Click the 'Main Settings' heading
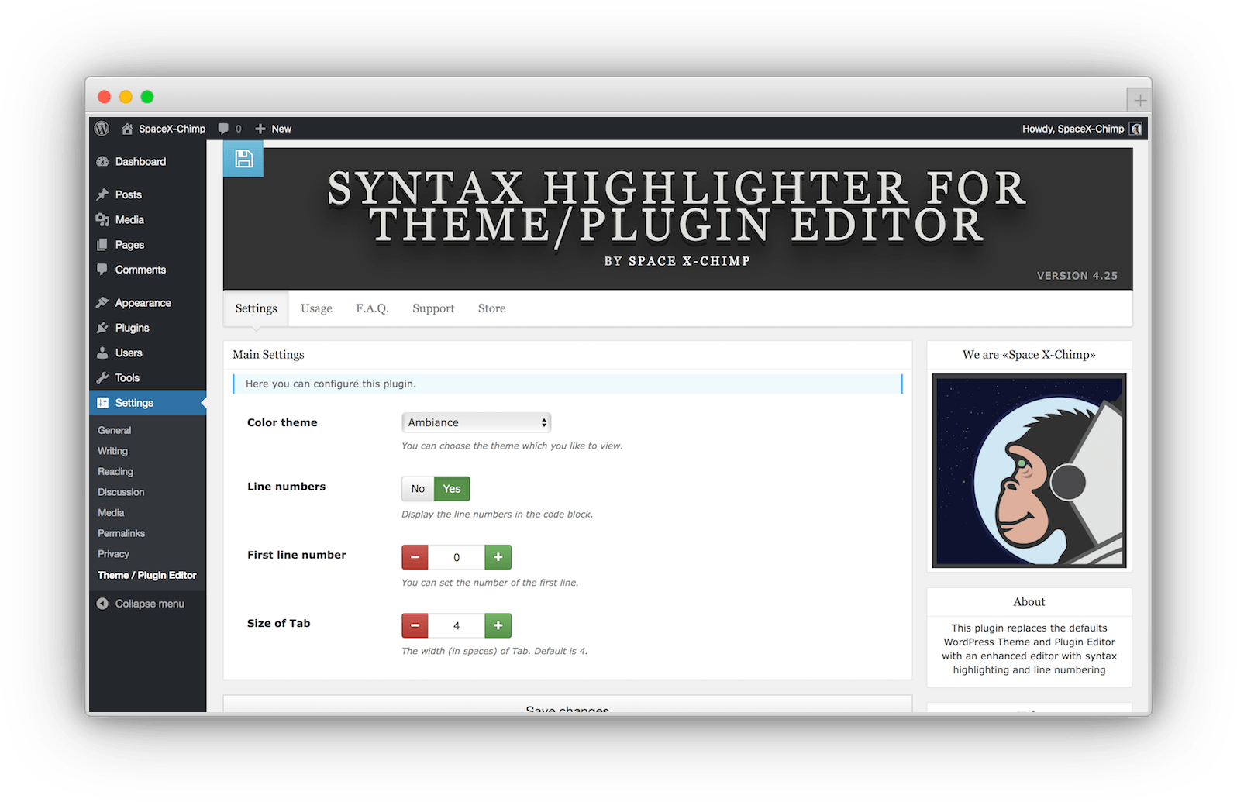The height and width of the screenshot is (802, 1237). pos(268,354)
